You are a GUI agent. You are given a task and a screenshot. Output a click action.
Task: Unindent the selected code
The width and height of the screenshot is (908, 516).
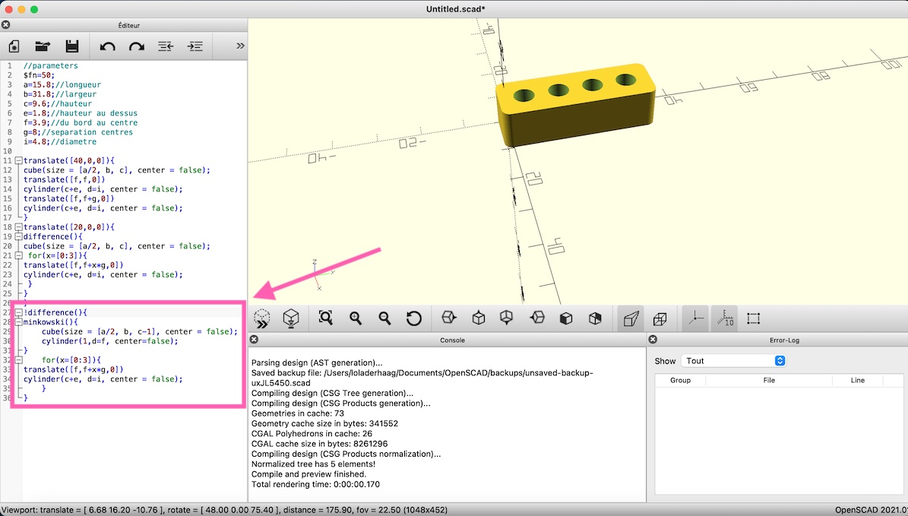166,46
